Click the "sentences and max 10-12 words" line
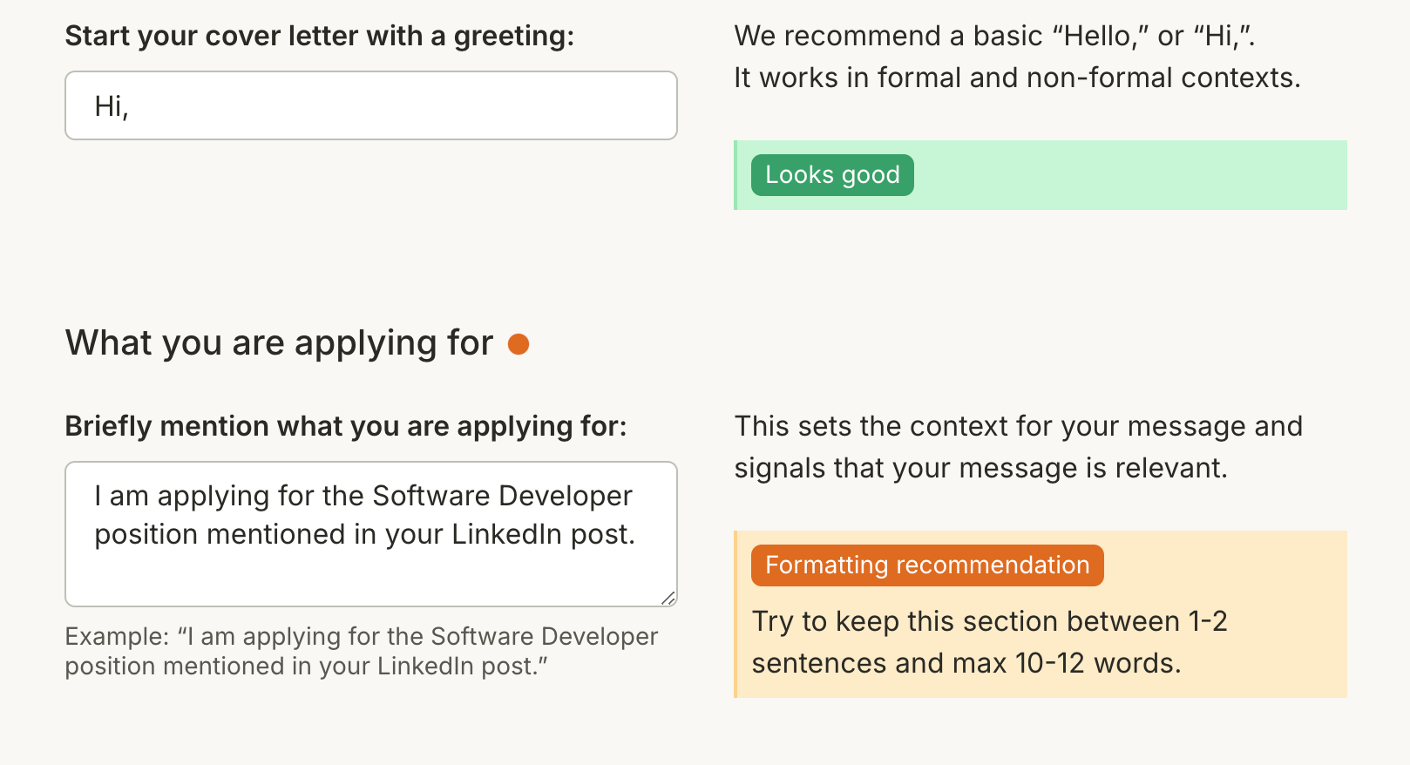The width and height of the screenshot is (1410, 765). pyautogui.click(x=966, y=663)
